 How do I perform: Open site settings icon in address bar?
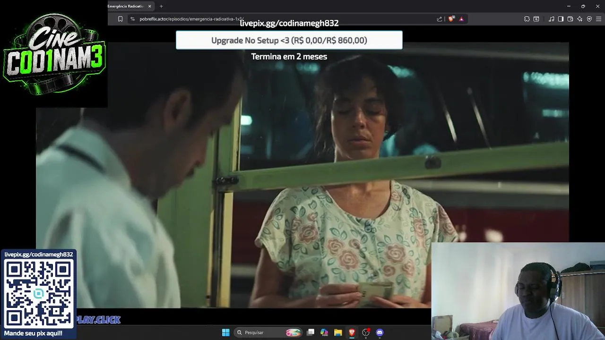(132, 19)
